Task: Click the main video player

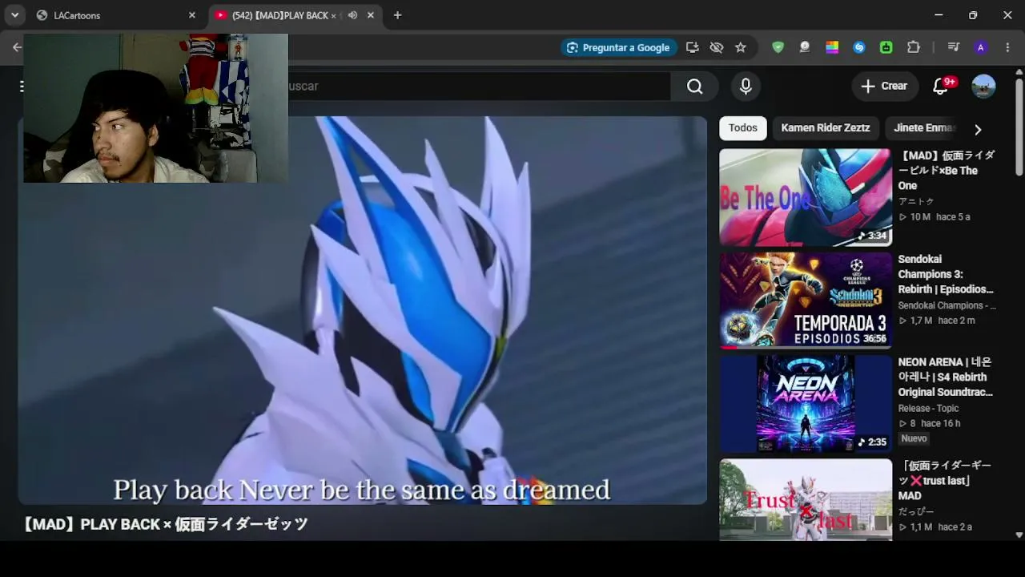Action: (x=362, y=310)
